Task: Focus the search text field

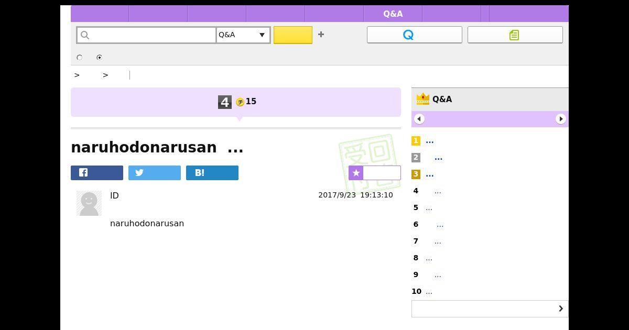Action: [x=147, y=35]
